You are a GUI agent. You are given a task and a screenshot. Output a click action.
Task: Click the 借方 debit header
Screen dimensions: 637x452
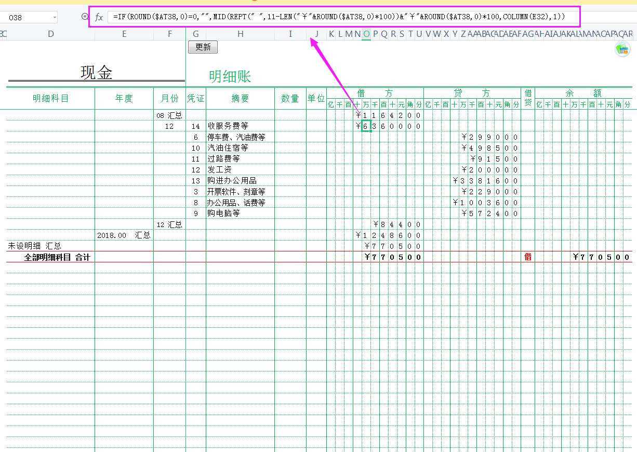(x=375, y=93)
